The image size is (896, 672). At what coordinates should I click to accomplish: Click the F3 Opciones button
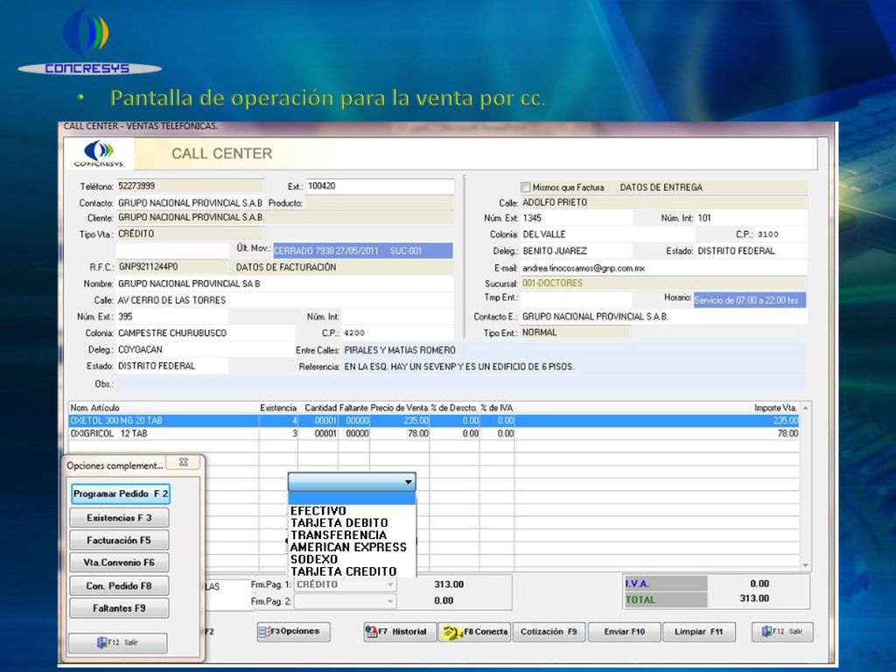294,632
